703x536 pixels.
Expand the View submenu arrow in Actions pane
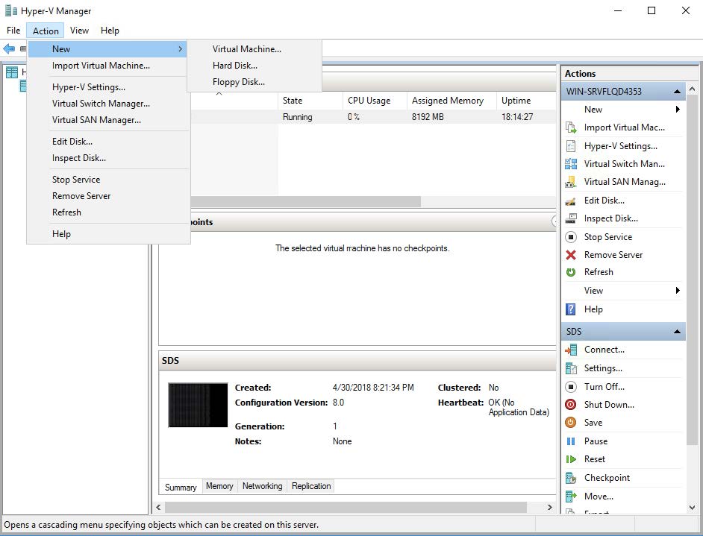click(x=677, y=291)
